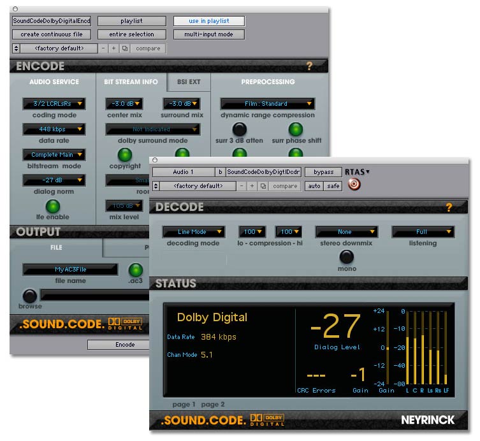Open the coding mode dropdown
This screenshot has height=441, width=480.
pyautogui.click(x=54, y=104)
